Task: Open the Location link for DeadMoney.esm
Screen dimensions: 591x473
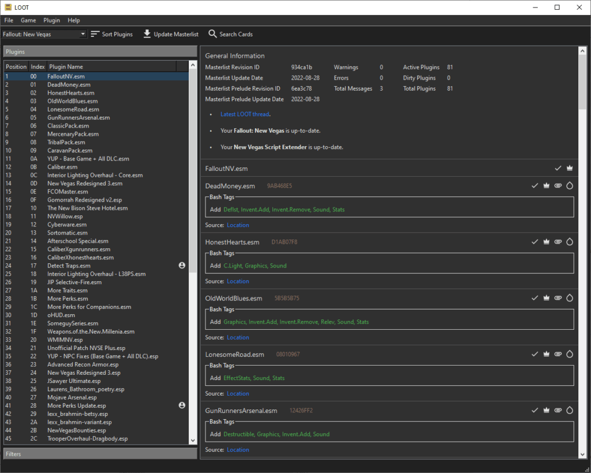Action: click(x=238, y=225)
